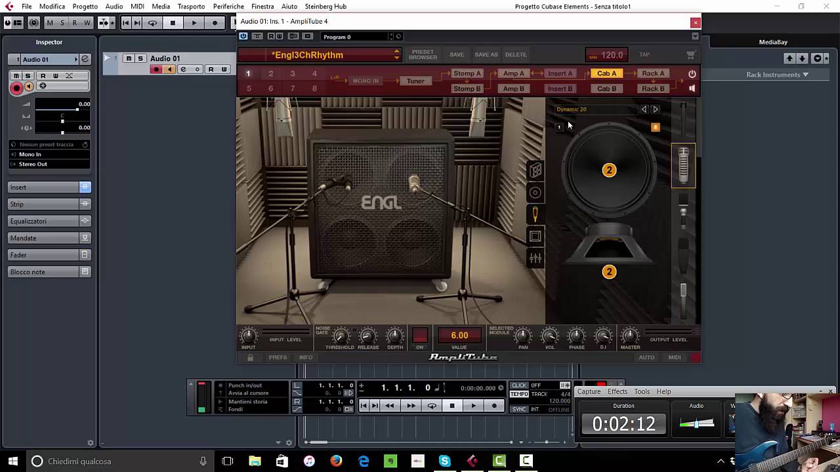Click the top speaker mic marker 2
This screenshot has height=472, width=840.
pyautogui.click(x=609, y=170)
